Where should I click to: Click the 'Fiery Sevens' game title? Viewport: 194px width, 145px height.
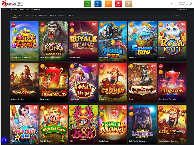click(45, 99)
